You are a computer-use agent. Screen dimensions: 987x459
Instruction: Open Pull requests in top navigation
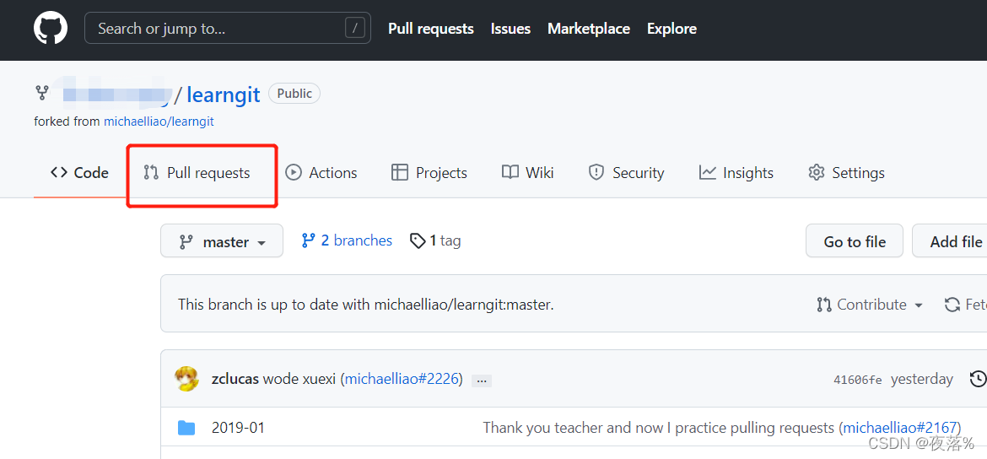(x=430, y=29)
